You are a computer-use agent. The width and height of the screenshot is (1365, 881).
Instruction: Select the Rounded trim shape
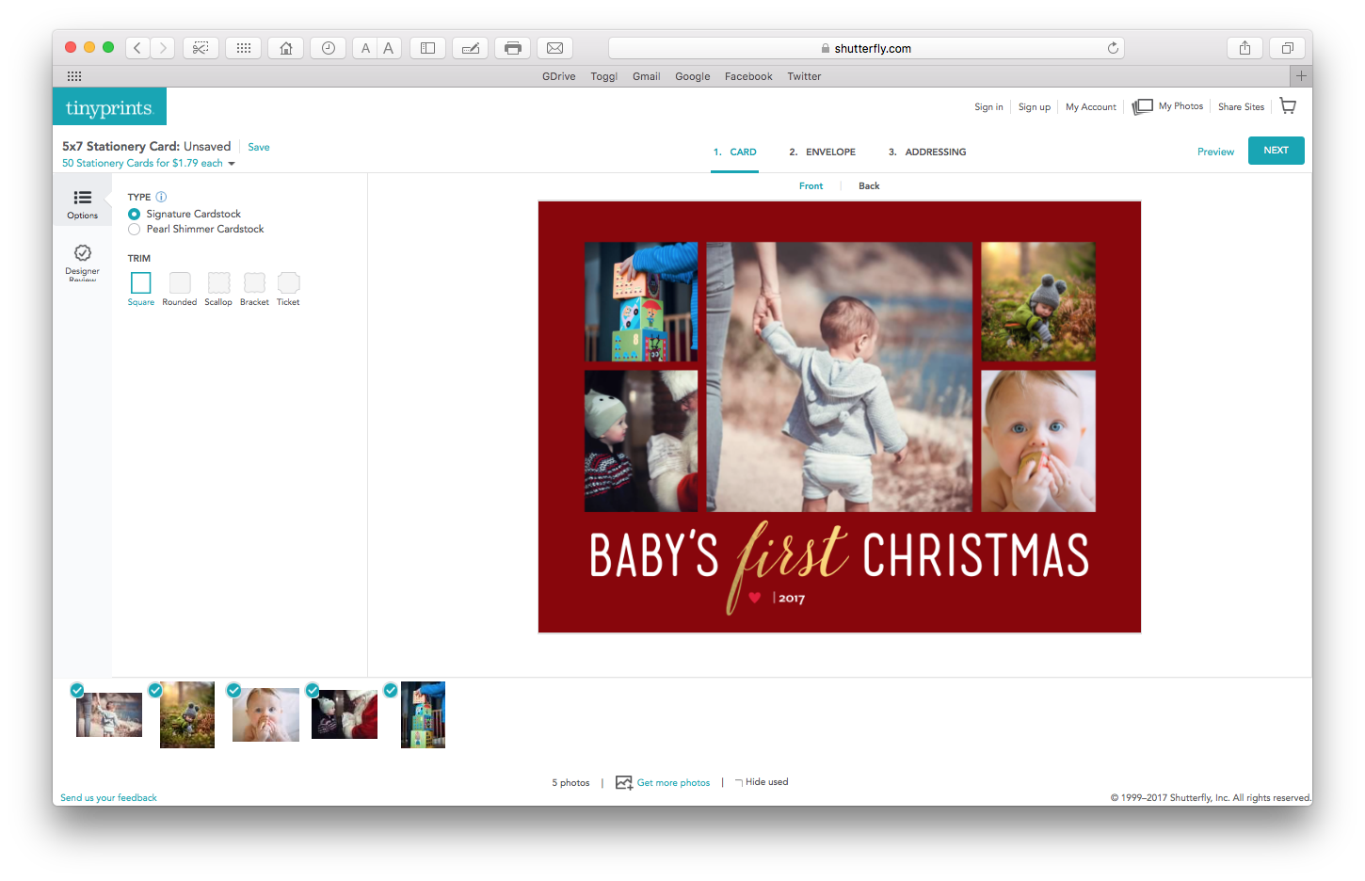(x=180, y=282)
